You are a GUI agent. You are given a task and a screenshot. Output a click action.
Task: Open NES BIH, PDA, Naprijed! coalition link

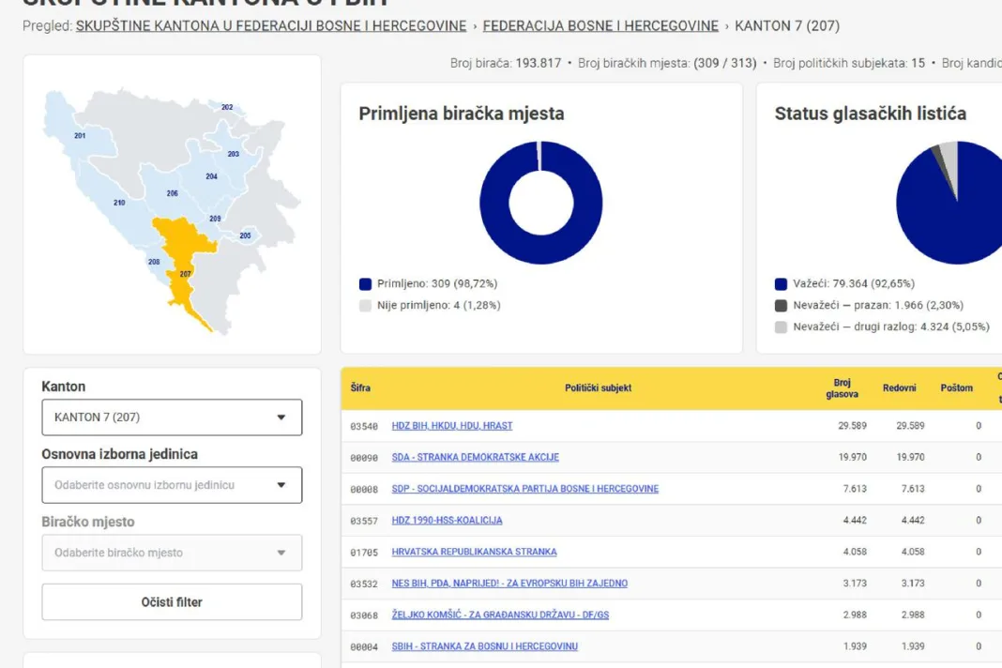pos(509,583)
